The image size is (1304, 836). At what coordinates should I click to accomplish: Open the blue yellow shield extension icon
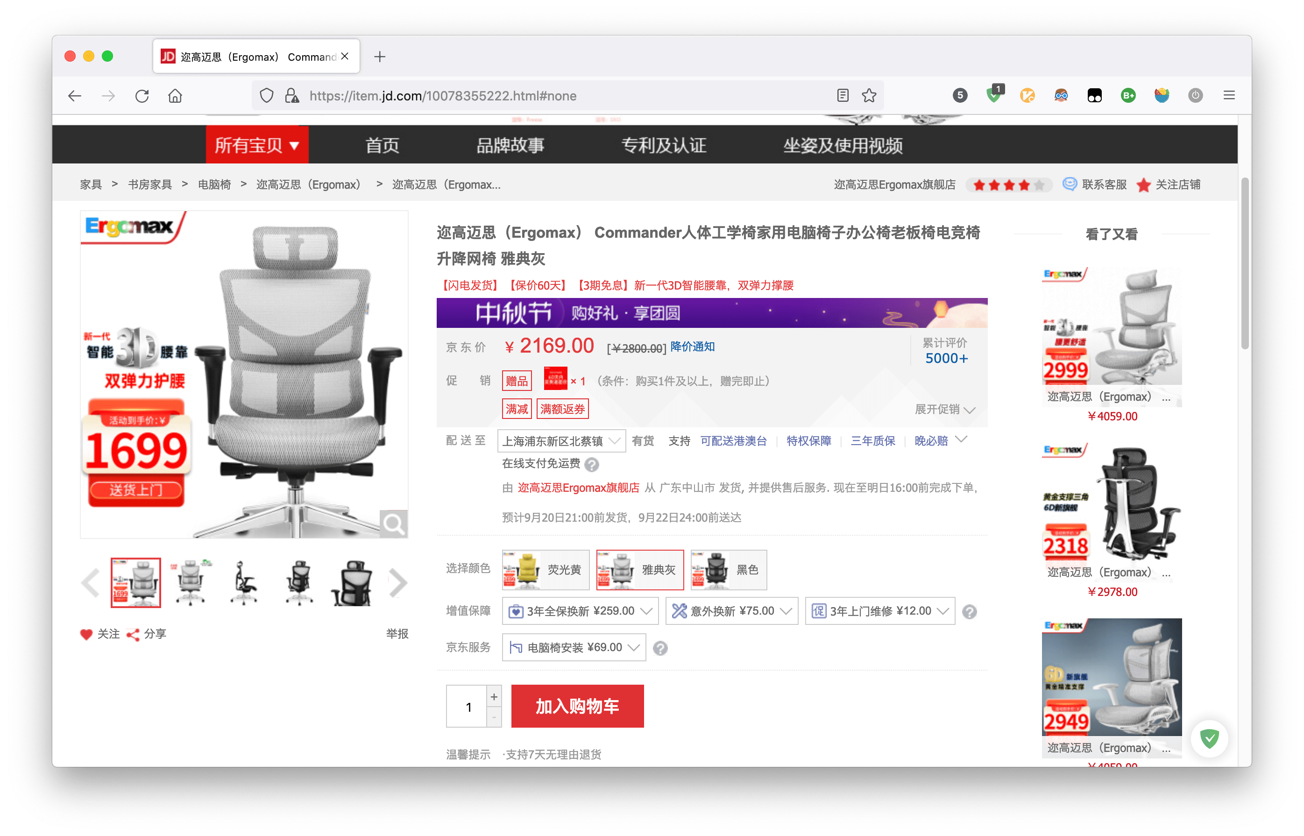click(x=1162, y=96)
